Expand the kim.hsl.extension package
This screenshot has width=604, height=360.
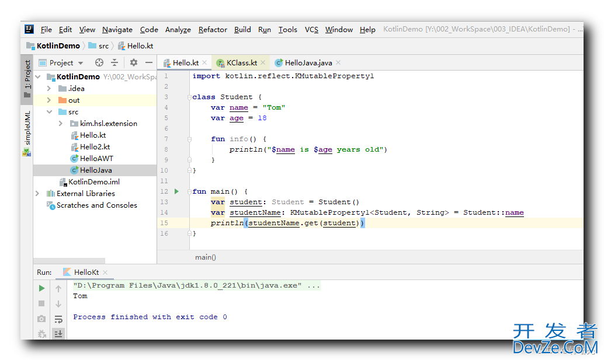click(x=61, y=124)
